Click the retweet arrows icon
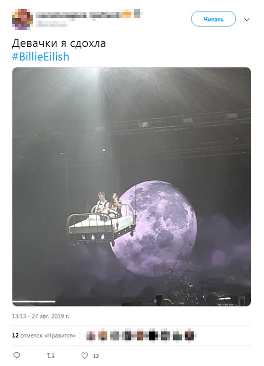264x366 pixels. [51, 355]
